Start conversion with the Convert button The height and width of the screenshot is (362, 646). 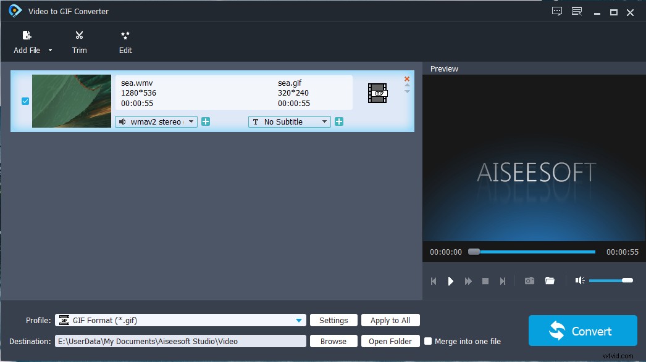pos(582,331)
